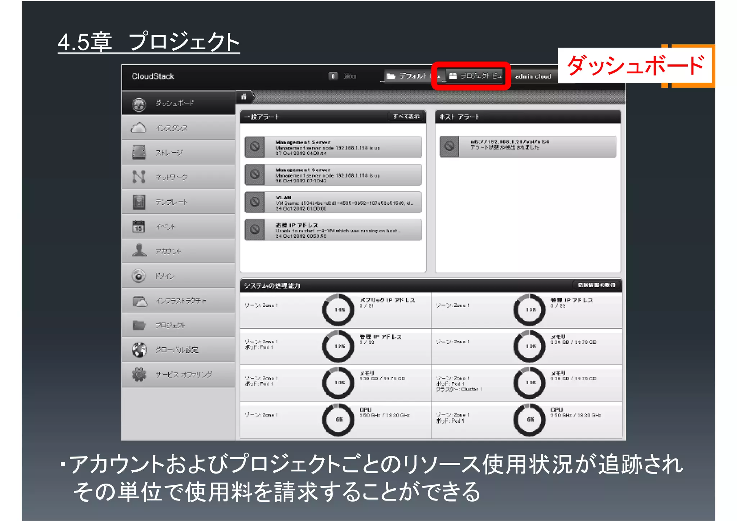This screenshot has height=521, width=737.
Task: Click the alert icon for the 26 Oct Management Server alert
Action: (255, 175)
